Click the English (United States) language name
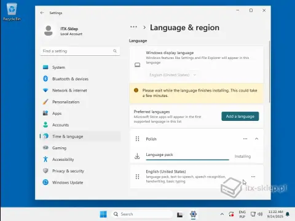This screenshot has width=295, height=221. click(x=166, y=171)
